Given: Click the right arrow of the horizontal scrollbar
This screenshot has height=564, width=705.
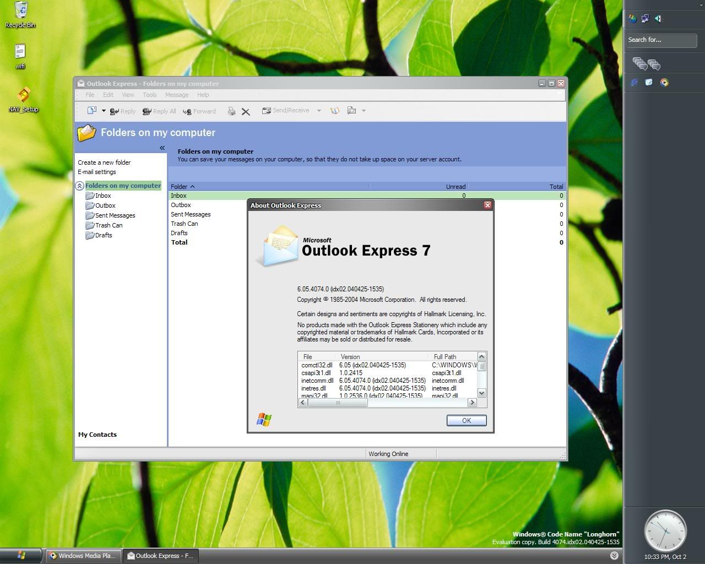Looking at the screenshot, I should 472,403.
